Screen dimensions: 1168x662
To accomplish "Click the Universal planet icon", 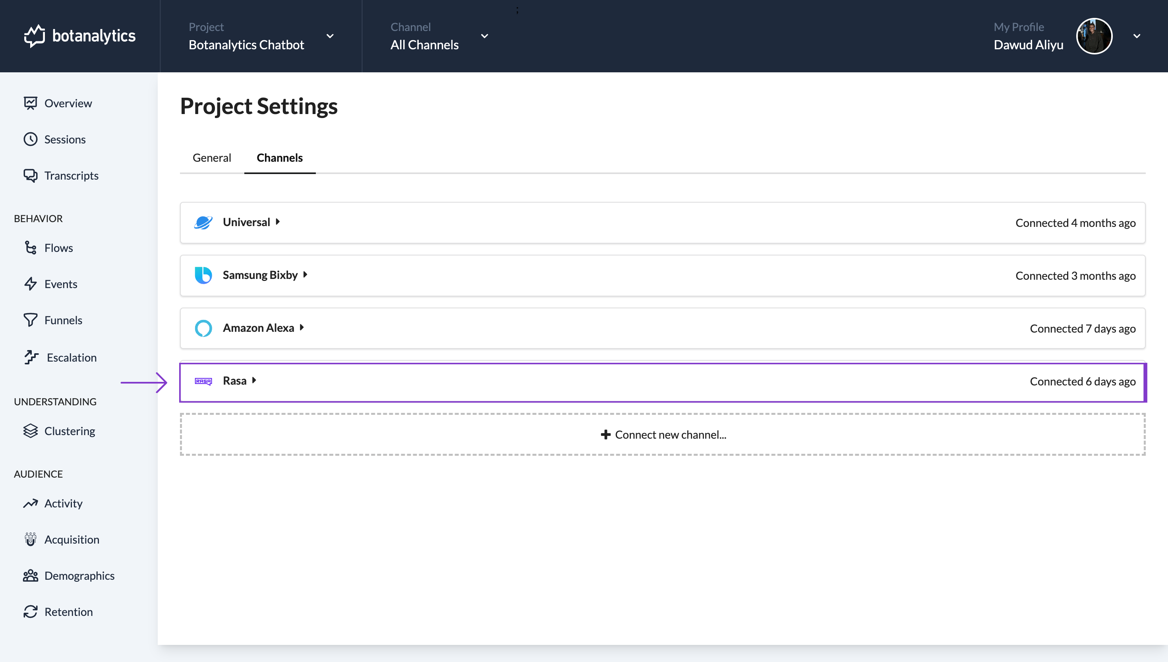I will click(x=203, y=223).
